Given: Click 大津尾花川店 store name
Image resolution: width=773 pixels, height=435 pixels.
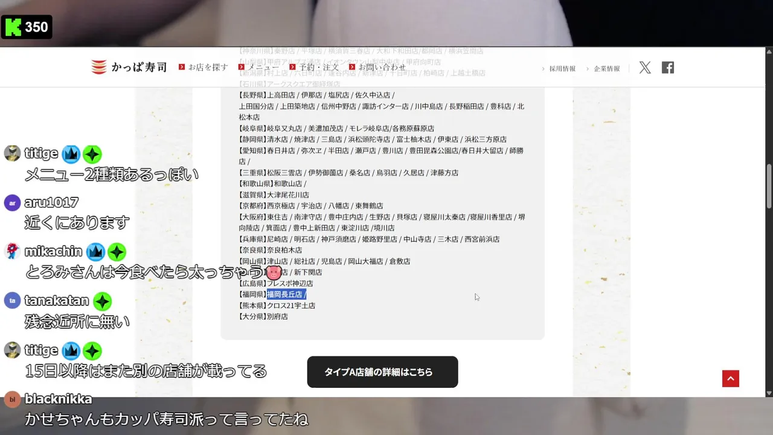Looking at the screenshot, I should pos(288,195).
